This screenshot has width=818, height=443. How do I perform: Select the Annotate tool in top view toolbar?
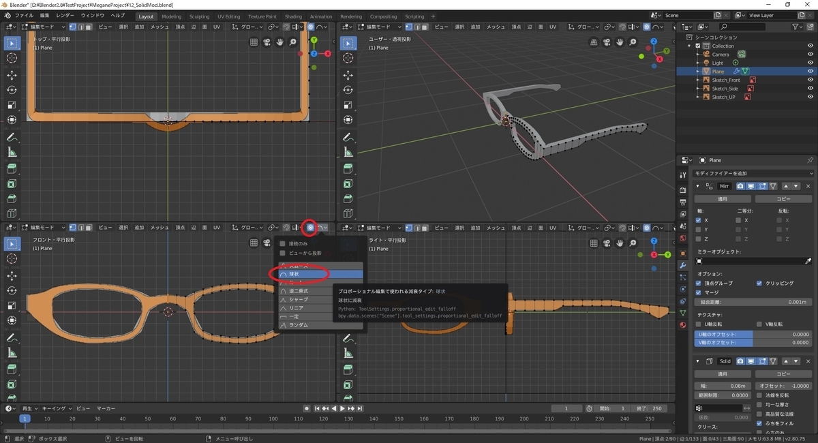[12, 137]
